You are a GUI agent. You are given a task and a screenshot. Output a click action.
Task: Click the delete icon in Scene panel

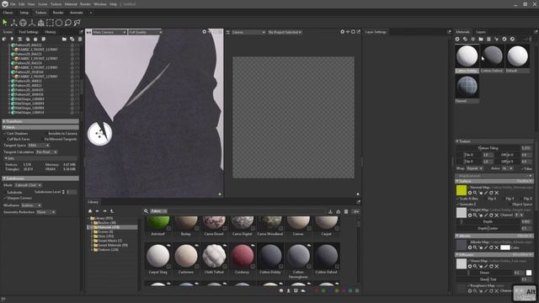pos(80,40)
